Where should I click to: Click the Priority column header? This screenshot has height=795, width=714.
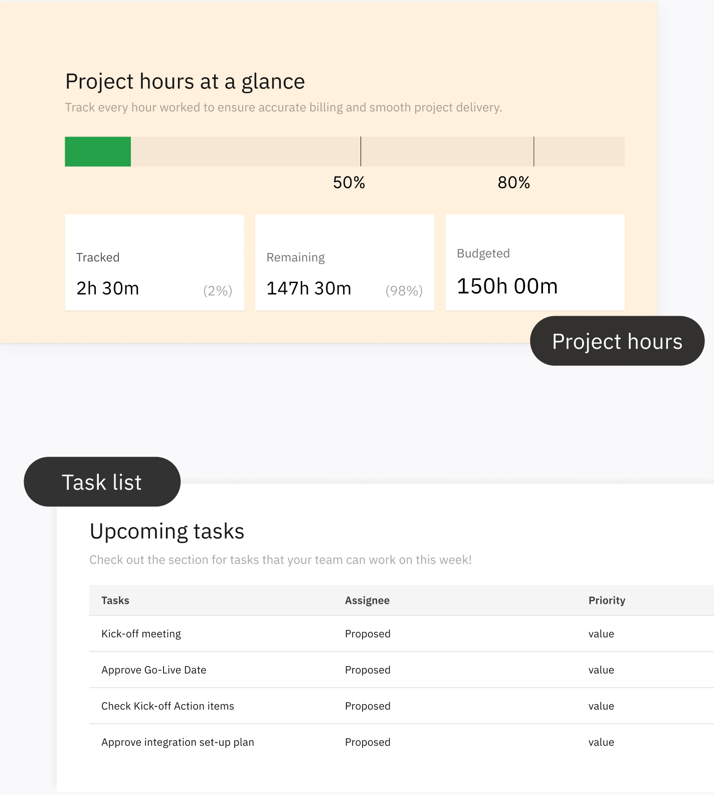pyautogui.click(x=607, y=600)
